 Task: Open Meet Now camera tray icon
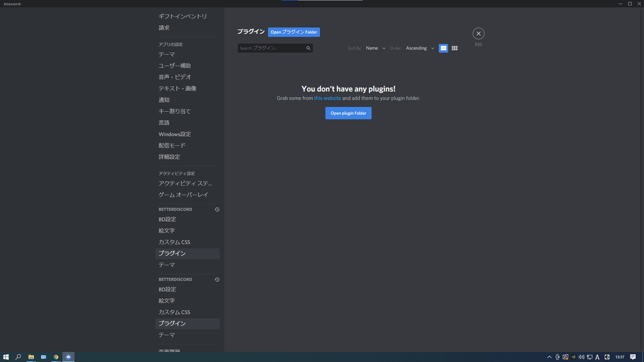(x=557, y=357)
